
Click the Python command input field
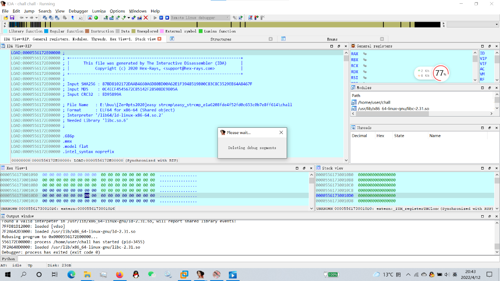(257, 259)
